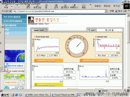Image resolution: width=130 pixels, height=97 pixels.
Task: Click General Ping Test arrow icon
Action: [x=36, y=61]
